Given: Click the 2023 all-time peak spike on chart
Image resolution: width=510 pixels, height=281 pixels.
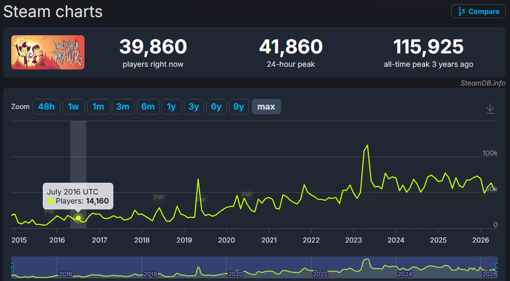Looking at the screenshot, I should [367, 145].
